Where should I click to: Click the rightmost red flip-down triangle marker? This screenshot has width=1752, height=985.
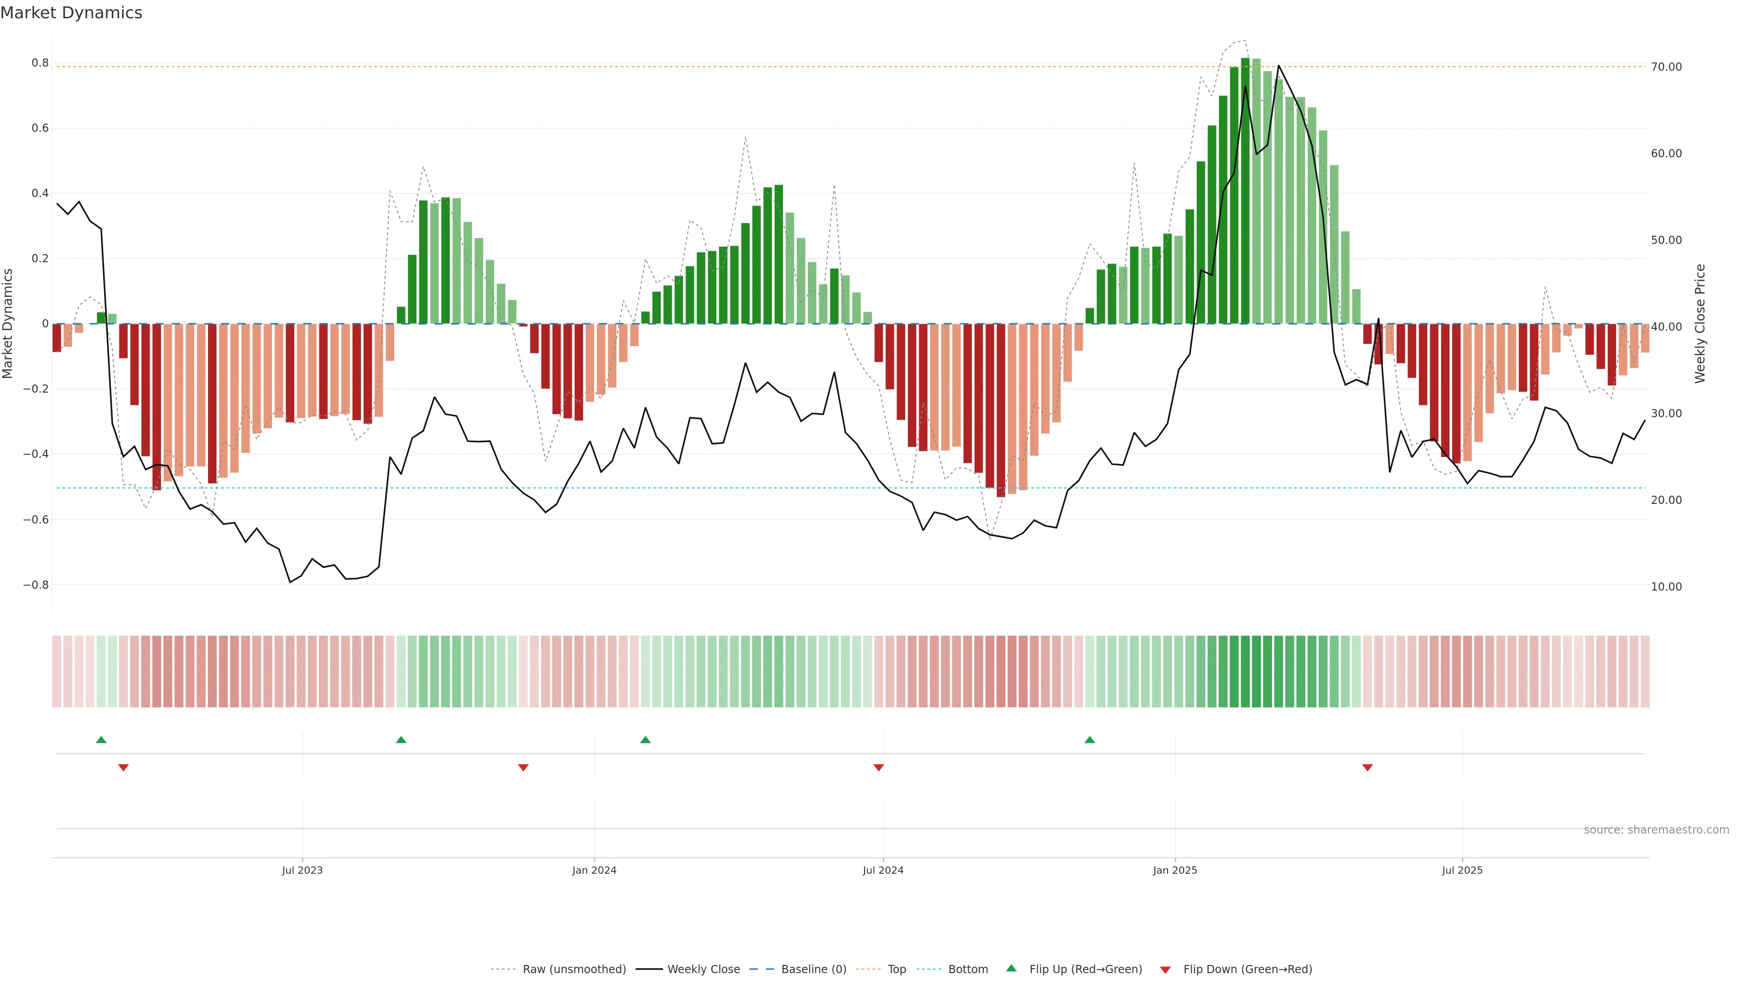point(1368,767)
